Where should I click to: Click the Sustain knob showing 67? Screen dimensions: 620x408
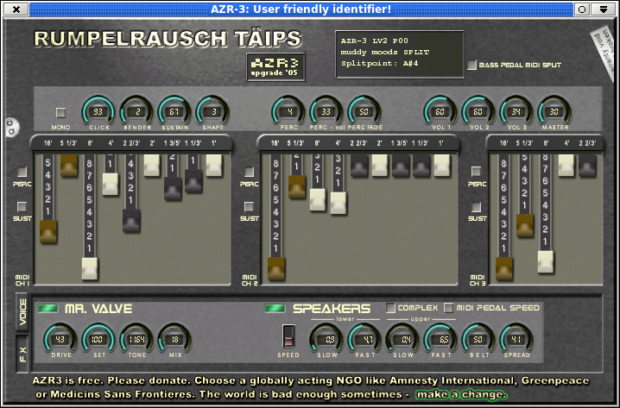174,111
